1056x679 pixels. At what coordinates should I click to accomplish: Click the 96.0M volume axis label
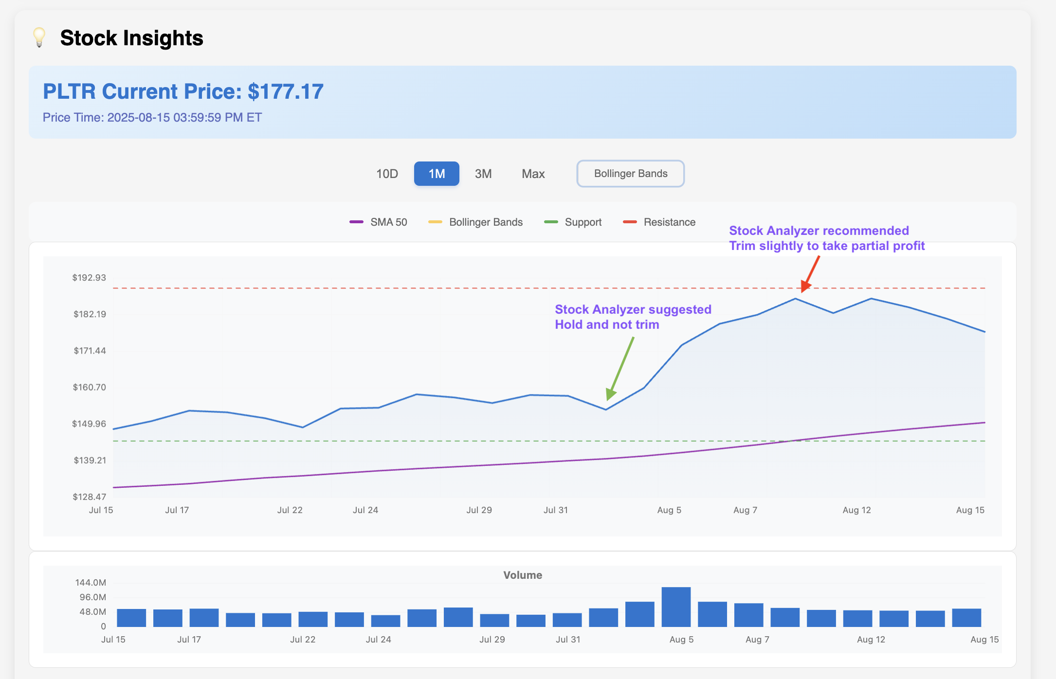[x=93, y=597]
